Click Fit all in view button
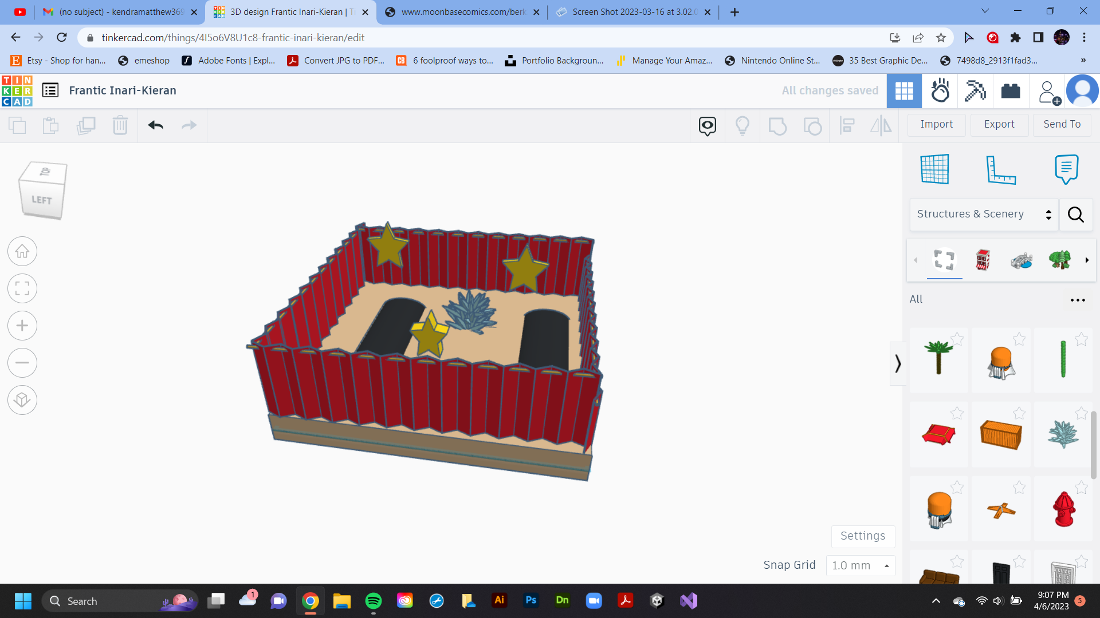The height and width of the screenshot is (618, 1100). [22, 288]
